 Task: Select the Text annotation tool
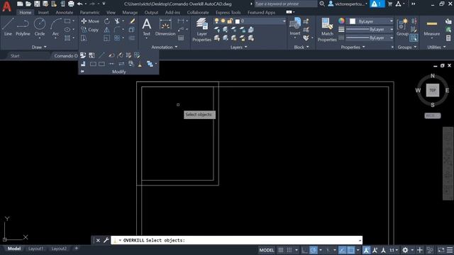click(147, 27)
